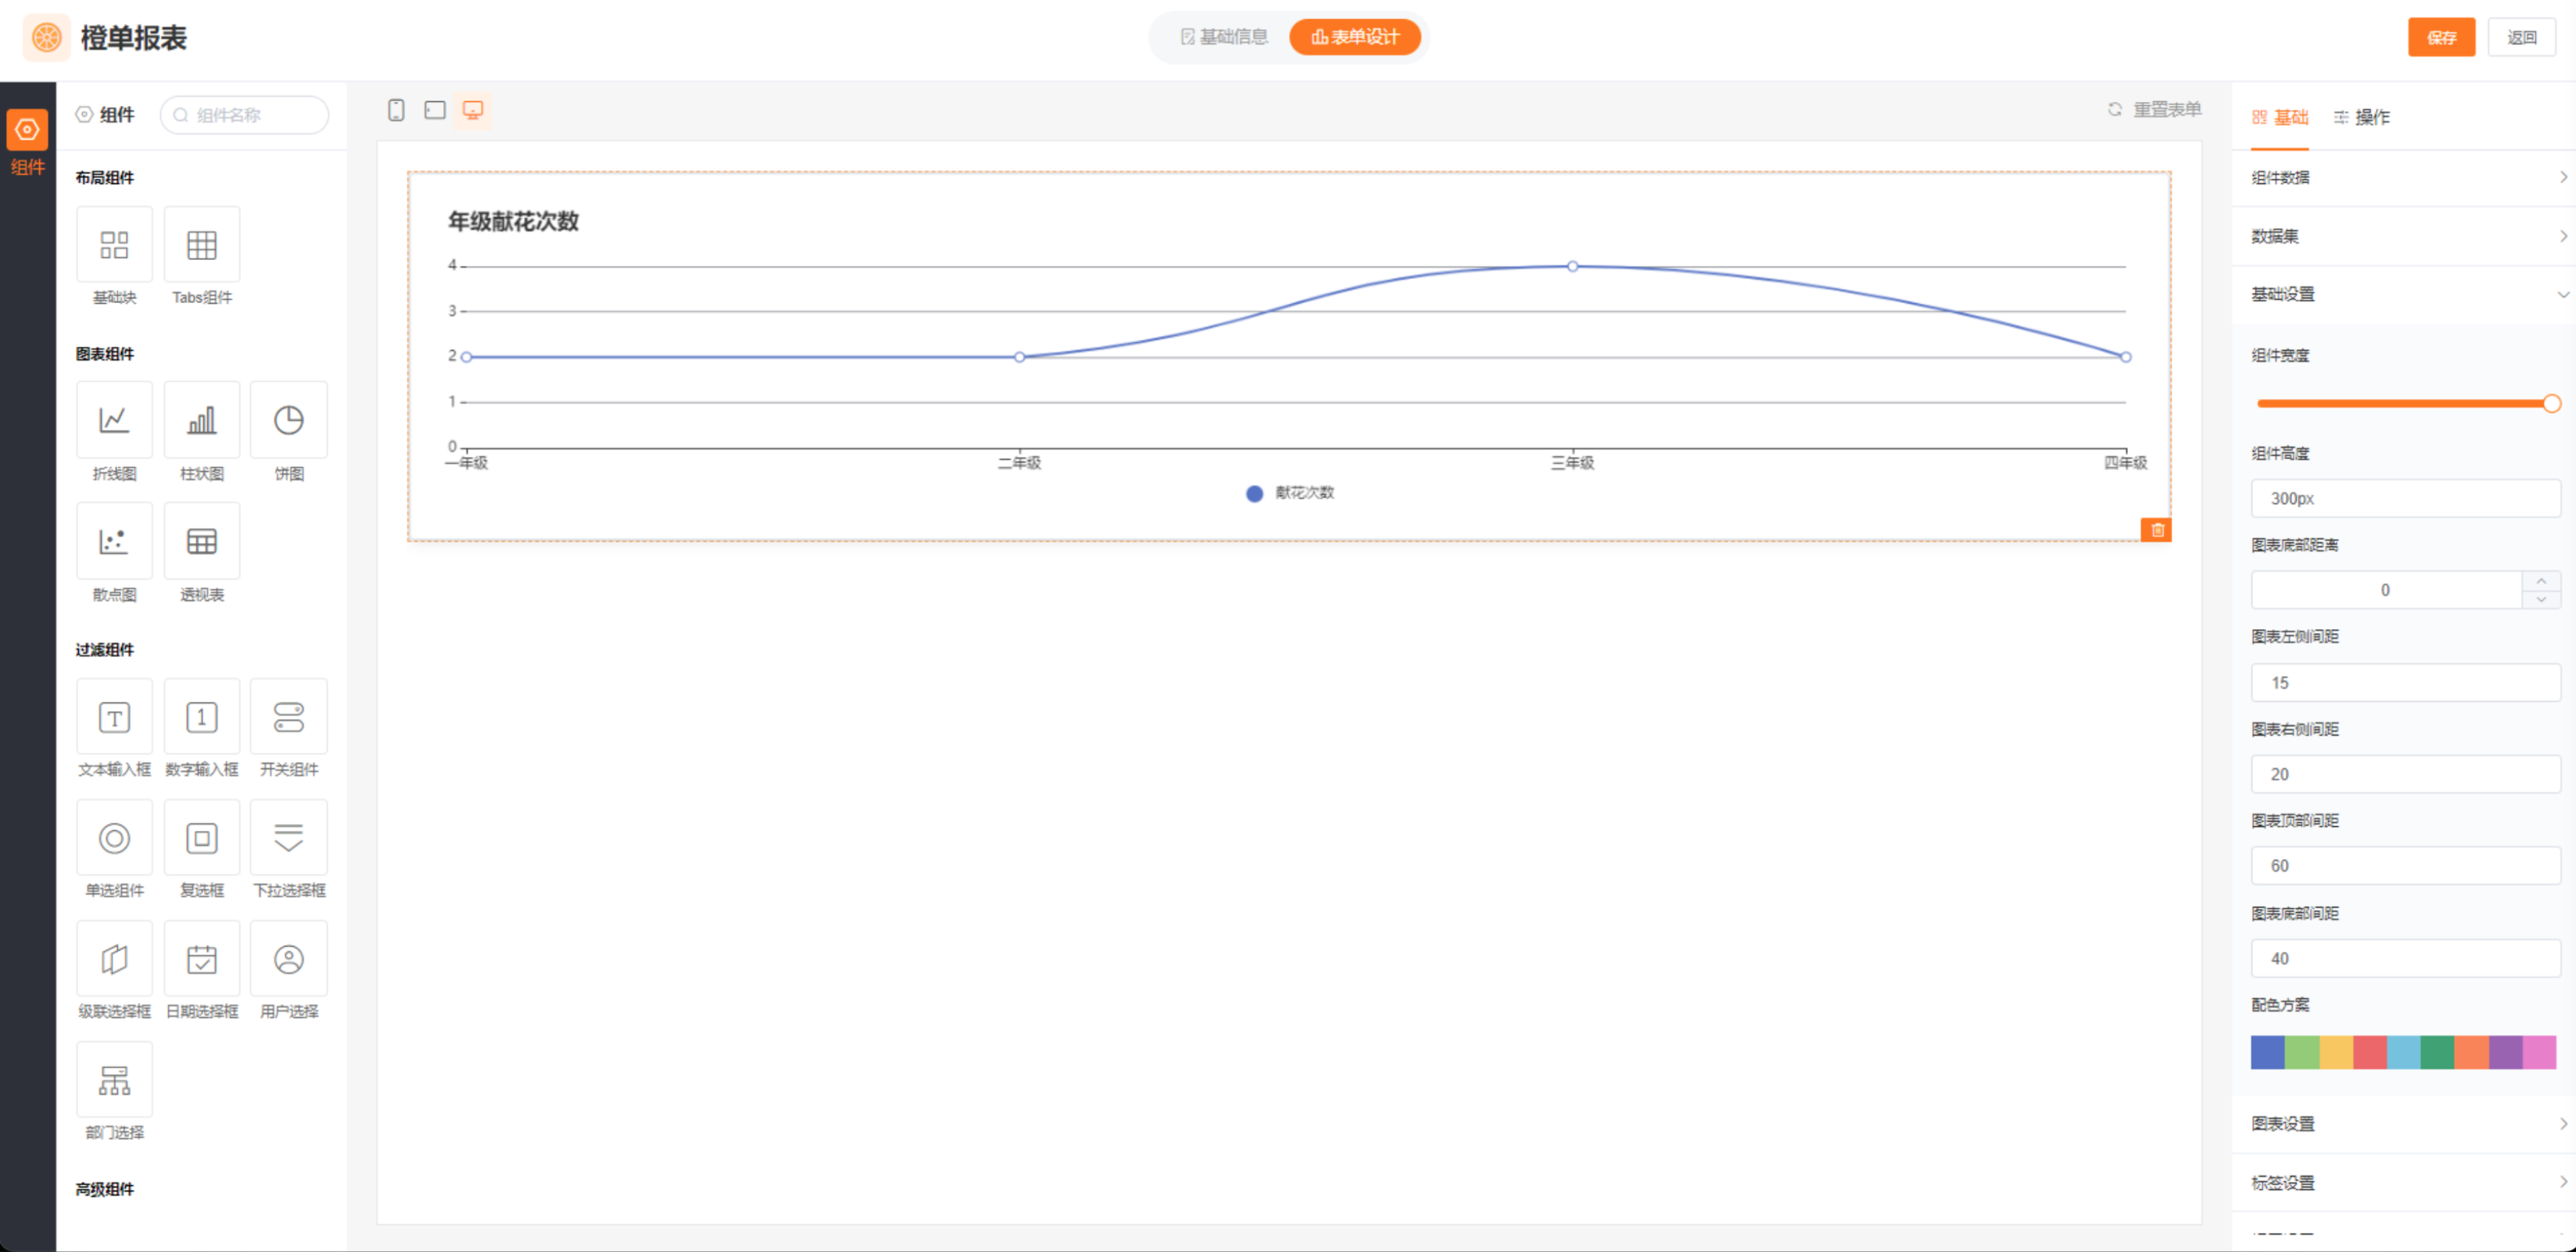Switch to the 操作 tab

point(2362,118)
